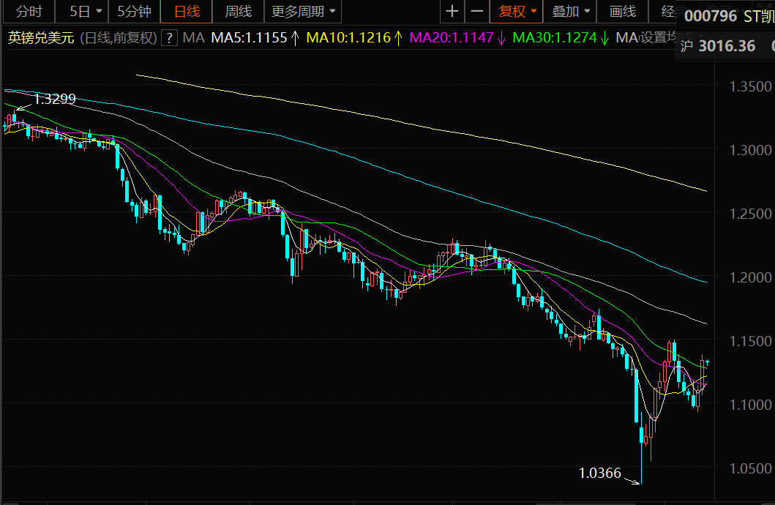The image size is (775, 505).
Task: Click the 1.2000 price axis label
Action: [750, 277]
